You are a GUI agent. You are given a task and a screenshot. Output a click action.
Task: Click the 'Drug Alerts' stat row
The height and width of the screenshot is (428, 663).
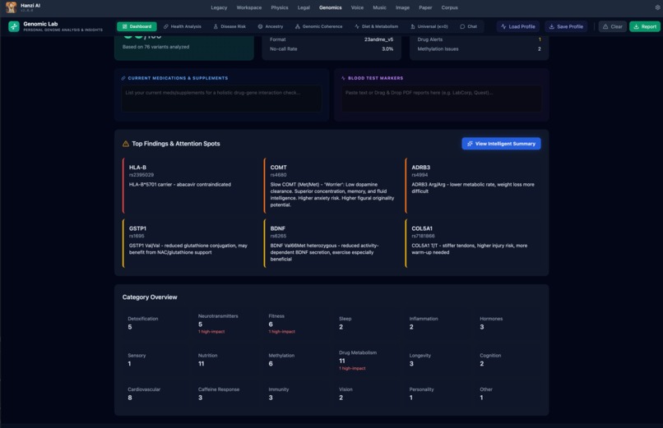(x=479, y=39)
